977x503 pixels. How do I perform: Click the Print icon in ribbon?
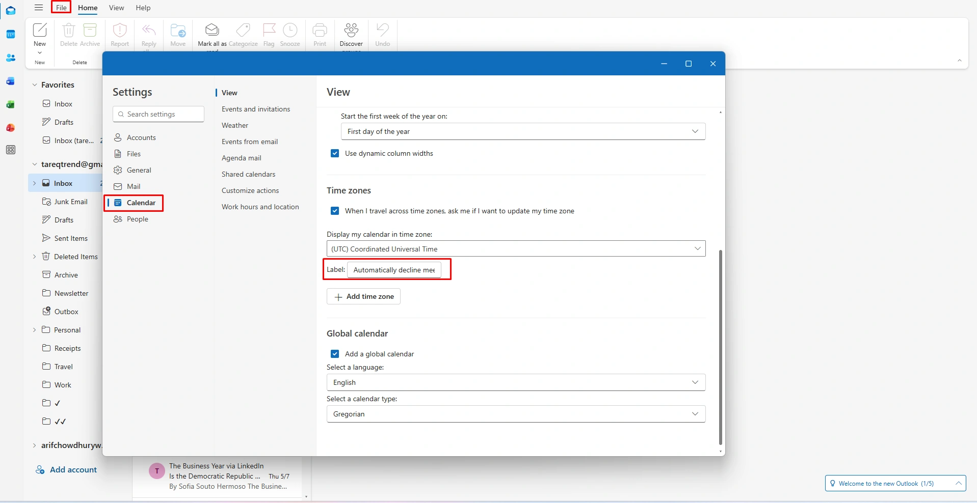coord(320,30)
